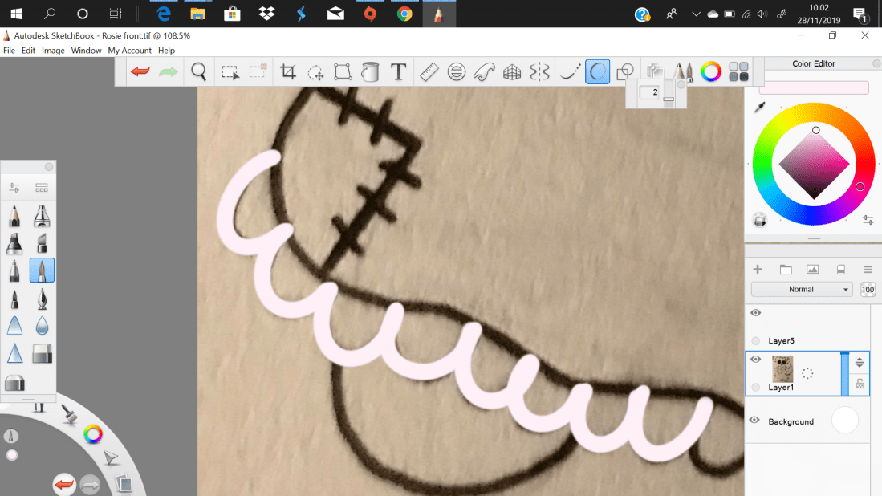Open the Color Editor wheel from the toolbar
Viewport: 882px width, 496px height.
[x=711, y=71]
